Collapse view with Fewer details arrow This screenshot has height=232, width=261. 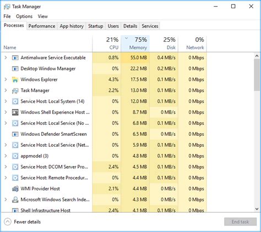[x=8, y=222]
